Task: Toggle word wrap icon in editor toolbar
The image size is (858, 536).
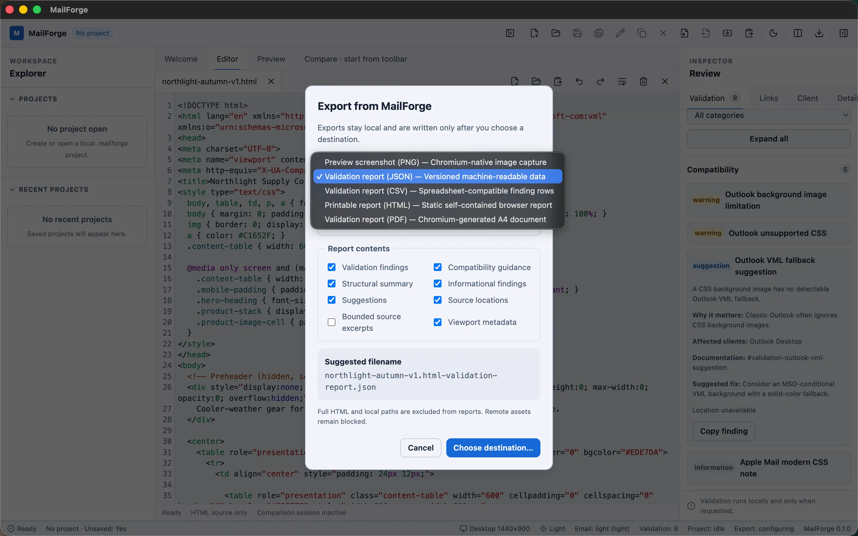Action: point(622,82)
